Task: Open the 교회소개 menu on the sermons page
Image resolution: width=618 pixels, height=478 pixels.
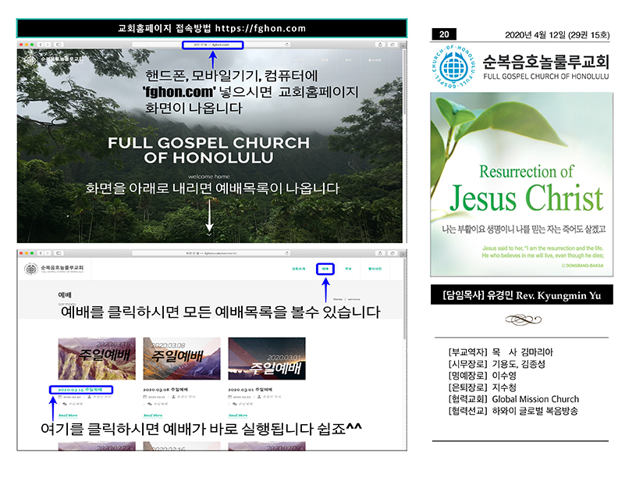Action: click(298, 269)
